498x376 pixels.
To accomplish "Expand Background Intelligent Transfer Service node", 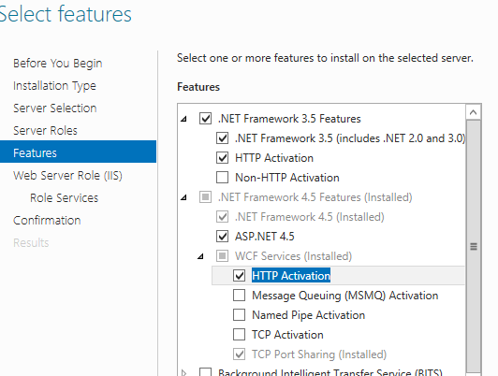I will coord(183,373).
